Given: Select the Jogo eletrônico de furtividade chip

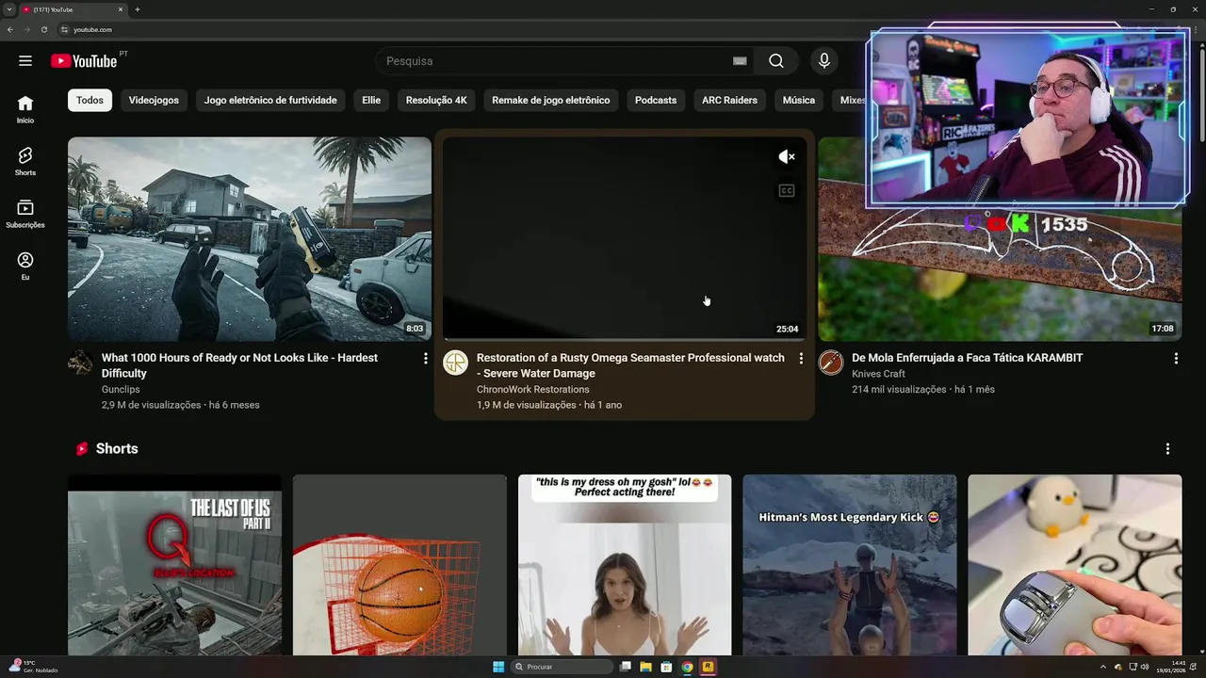Looking at the screenshot, I should (x=270, y=100).
